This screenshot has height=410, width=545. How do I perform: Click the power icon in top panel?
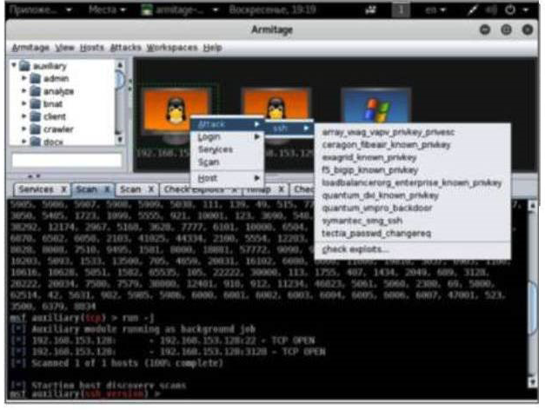click(x=510, y=10)
